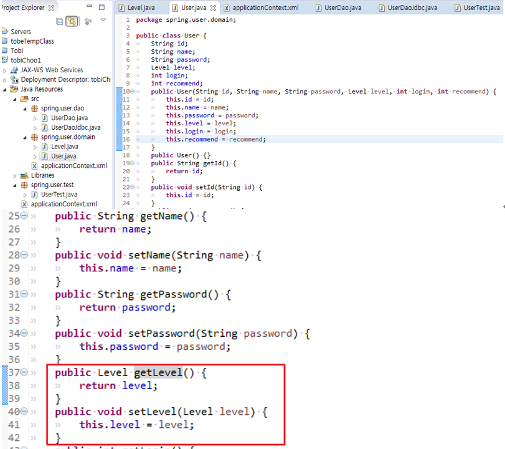The height and width of the screenshot is (449, 505).
Task: Switch to the UserTest.java editor tab
Action: click(x=478, y=7)
